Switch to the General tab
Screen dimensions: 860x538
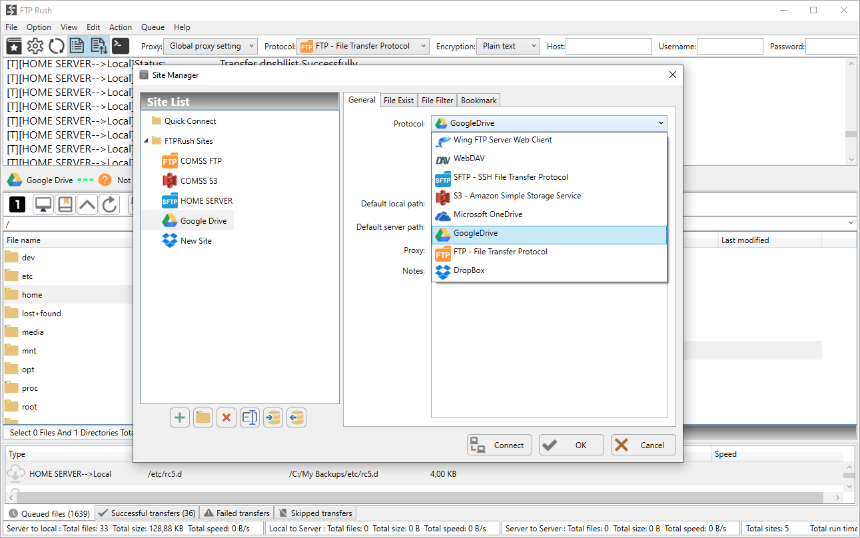362,100
